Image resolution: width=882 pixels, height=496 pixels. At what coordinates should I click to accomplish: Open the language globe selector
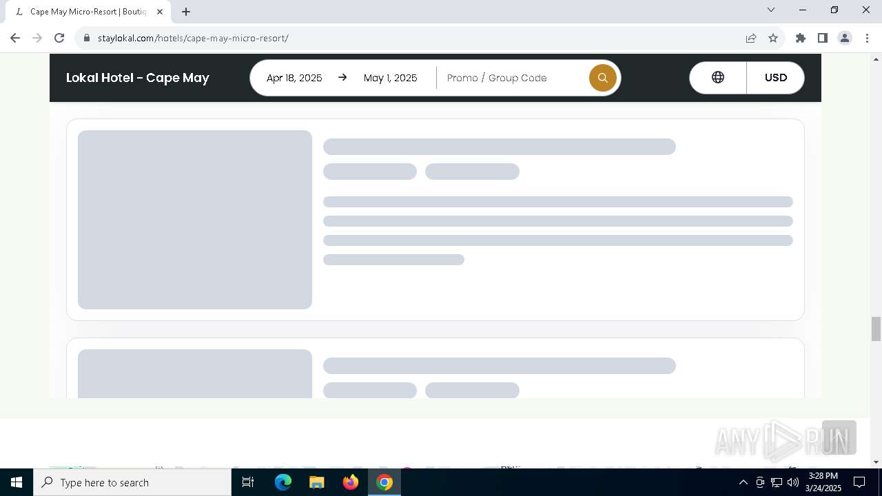pos(718,78)
